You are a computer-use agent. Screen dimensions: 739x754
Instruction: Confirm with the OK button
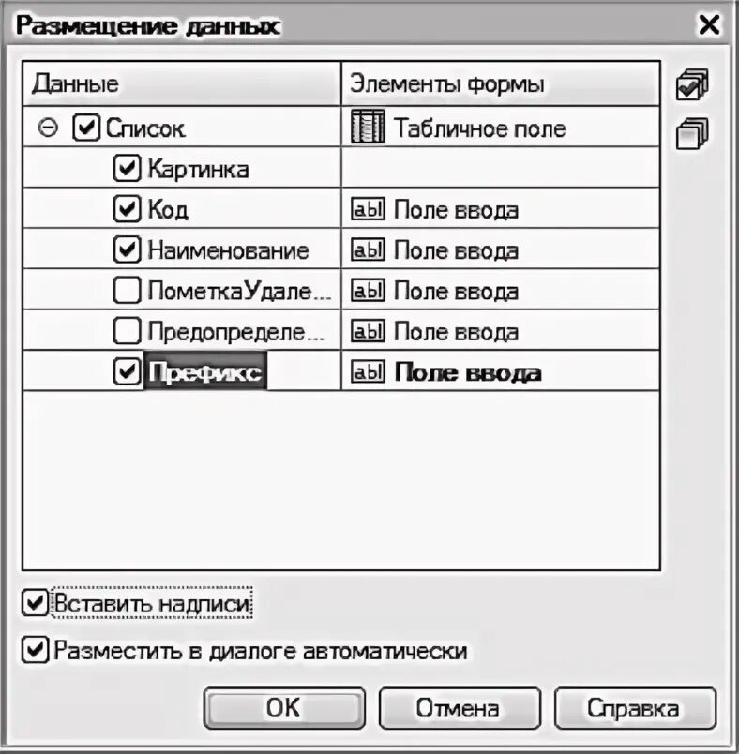pos(284,708)
